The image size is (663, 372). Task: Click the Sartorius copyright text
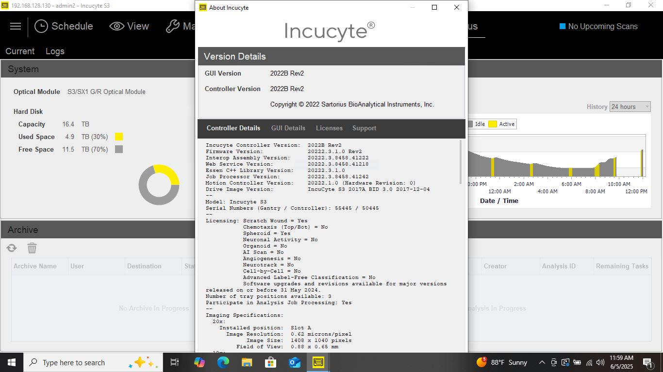[352, 105]
